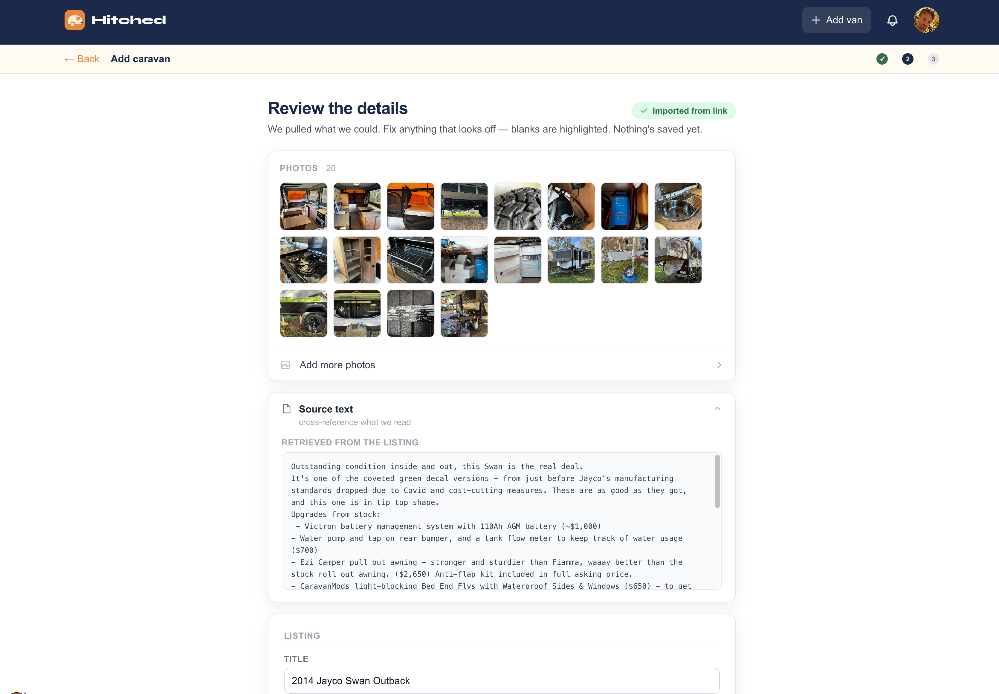Open second photo showing the interior walkway
This screenshot has width=999, height=694.
[357, 206]
